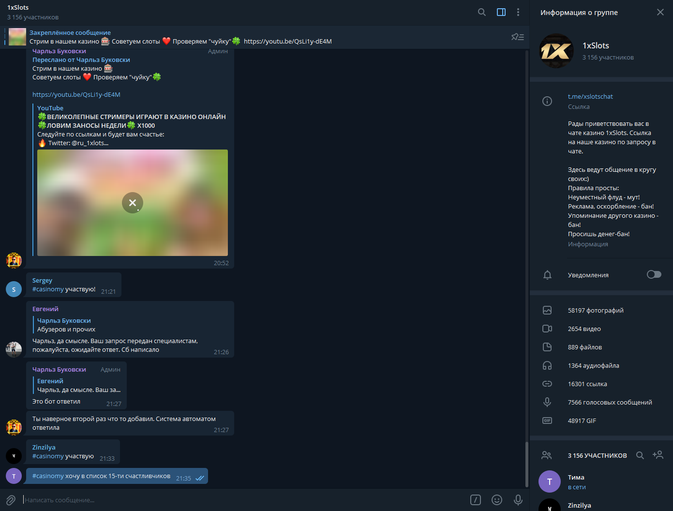This screenshot has height=511, width=673.
Task: Open the link icon beside 16301 ссылка
Action: [x=547, y=384]
